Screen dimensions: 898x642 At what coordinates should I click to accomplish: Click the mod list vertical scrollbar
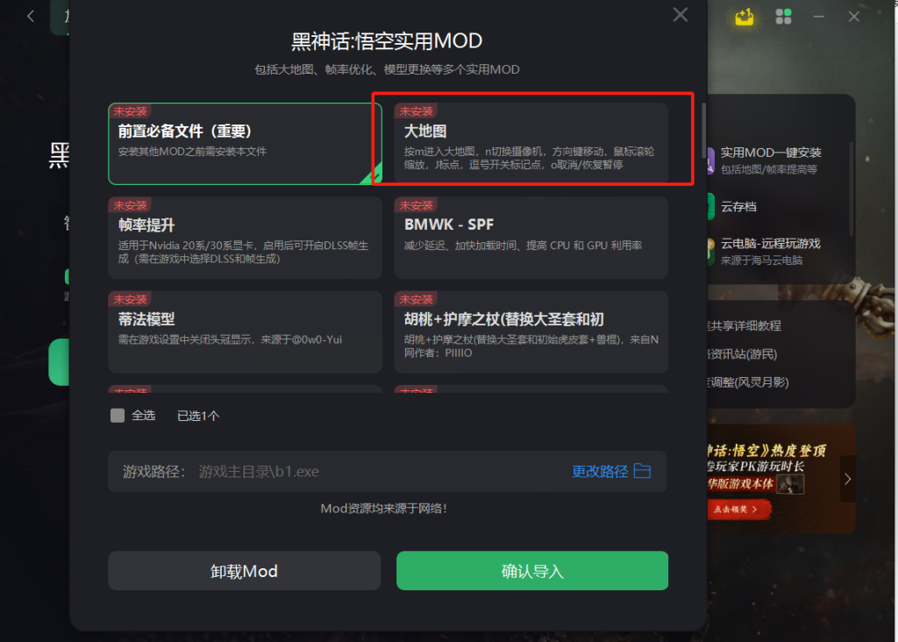tap(703, 131)
